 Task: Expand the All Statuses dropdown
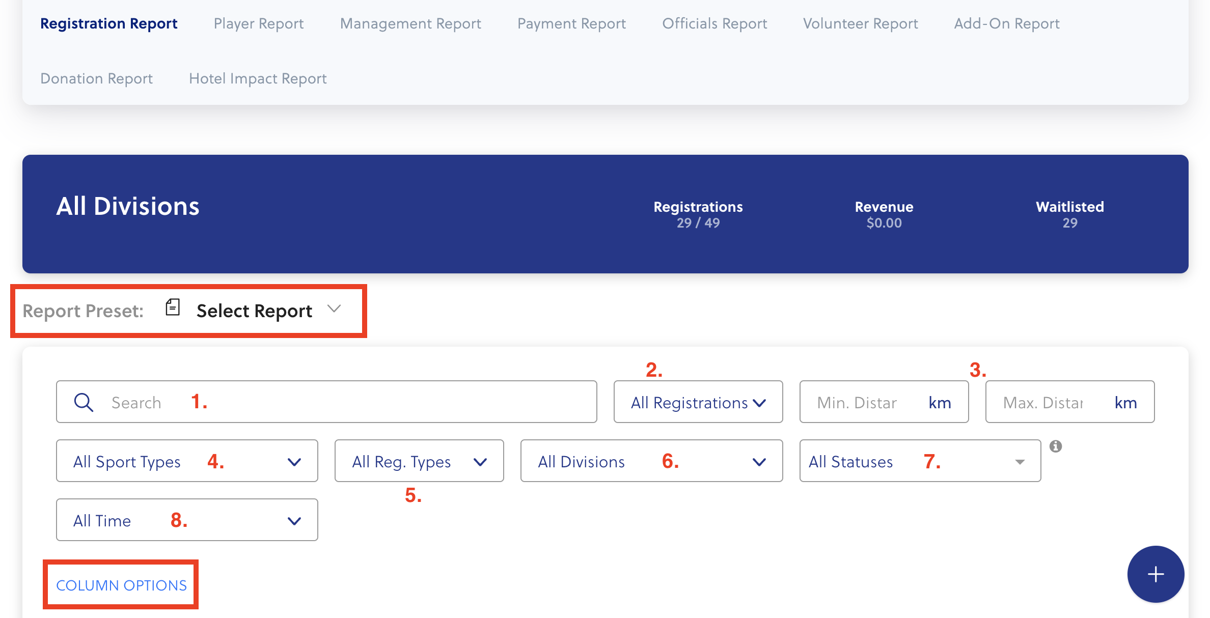point(919,461)
